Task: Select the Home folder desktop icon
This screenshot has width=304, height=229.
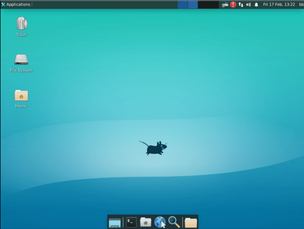Action: point(21,95)
